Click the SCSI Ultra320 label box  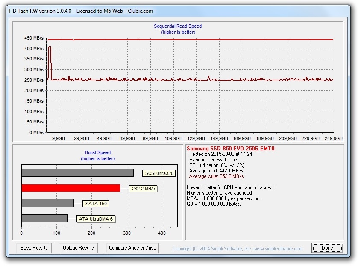(x=158, y=173)
